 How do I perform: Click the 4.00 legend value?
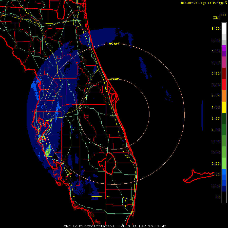point(216,51)
